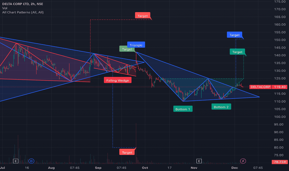This screenshot has height=171, width=289.
Task: Click the red Target label at top
Action: (143, 16)
